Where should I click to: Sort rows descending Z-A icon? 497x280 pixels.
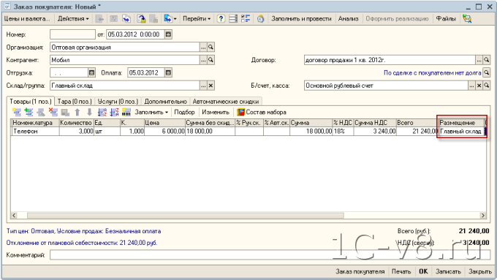[x=114, y=112]
